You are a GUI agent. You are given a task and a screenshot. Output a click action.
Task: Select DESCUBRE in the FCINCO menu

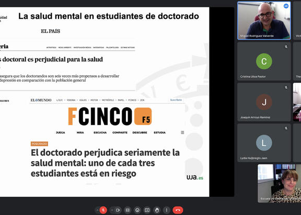[140, 132]
